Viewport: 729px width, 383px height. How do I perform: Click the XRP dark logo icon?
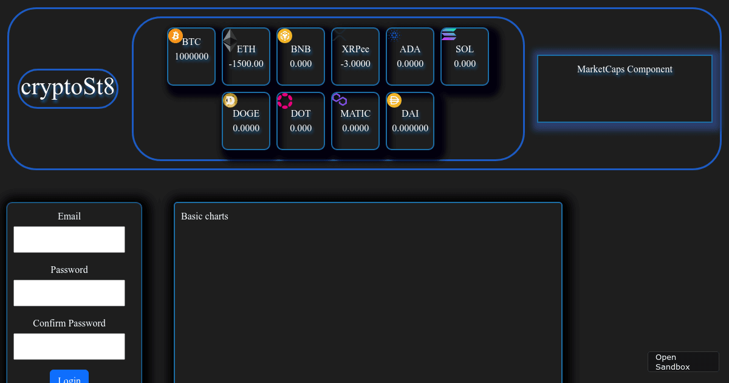click(339, 35)
